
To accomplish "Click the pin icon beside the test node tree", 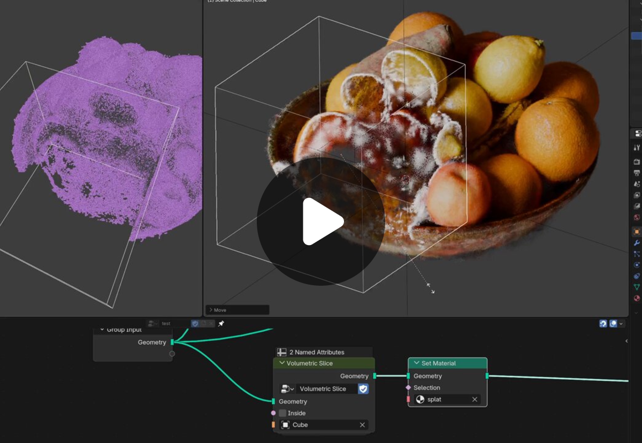I will tap(221, 324).
